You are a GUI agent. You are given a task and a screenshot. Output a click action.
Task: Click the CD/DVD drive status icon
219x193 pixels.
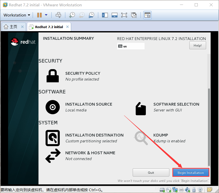pyautogui.click(x=169, y=190)
